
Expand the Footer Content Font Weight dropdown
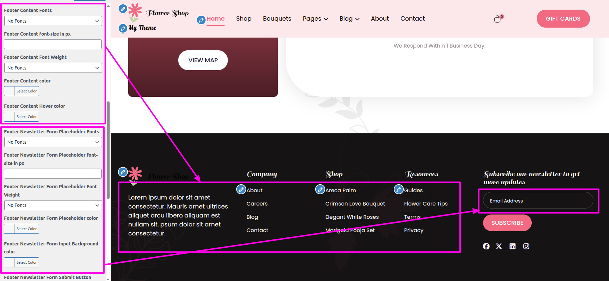click(x=53, y=68)
